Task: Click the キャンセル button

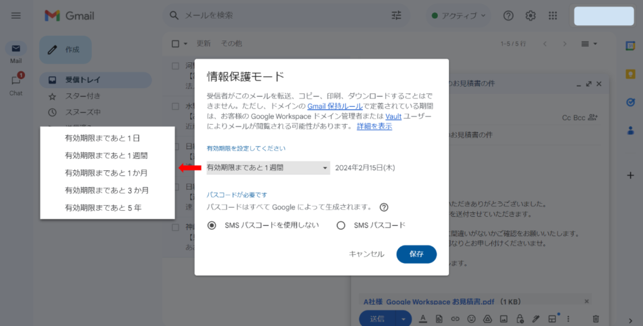Action: coord(367,254)
